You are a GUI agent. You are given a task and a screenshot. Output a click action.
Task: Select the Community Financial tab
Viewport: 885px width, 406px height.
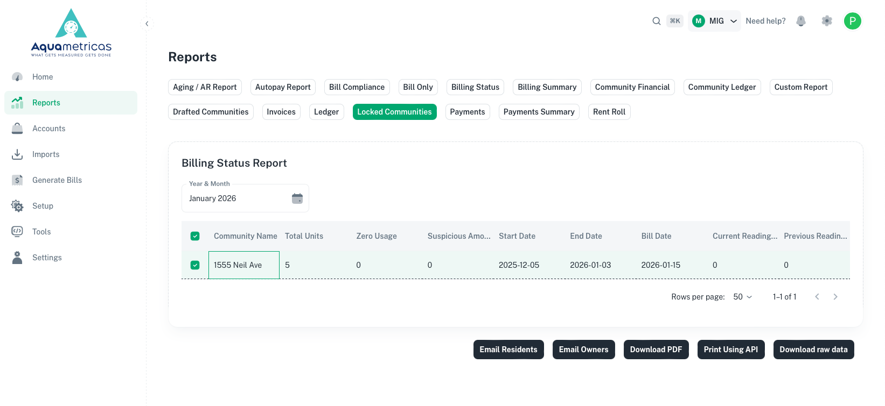pyautogui.click(x=632, y=87)
